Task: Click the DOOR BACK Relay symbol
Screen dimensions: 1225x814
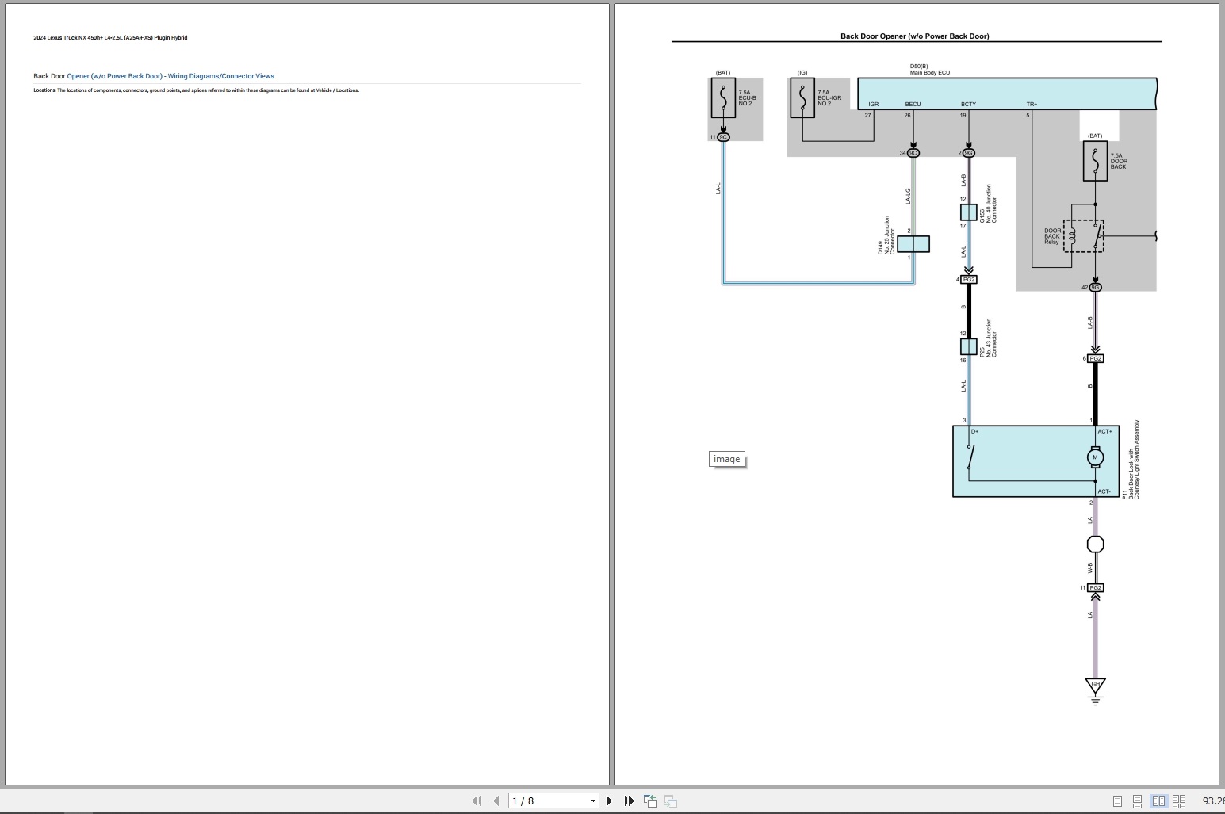Action: click(x=1083, y=236)
